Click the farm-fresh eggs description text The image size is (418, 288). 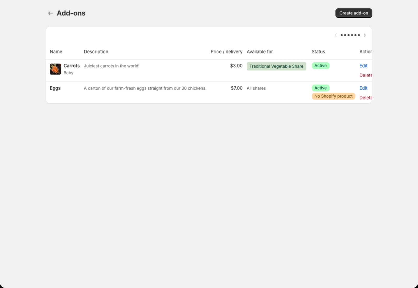(145, 88)
